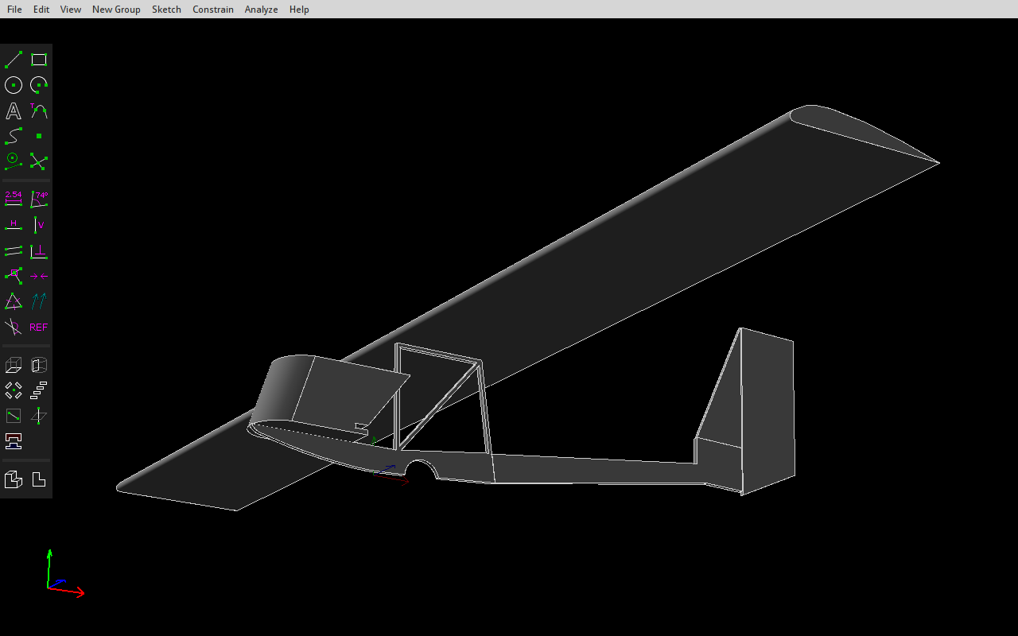
Task: Select the rectangle sketch tool
Action: [x=39, y=60]
